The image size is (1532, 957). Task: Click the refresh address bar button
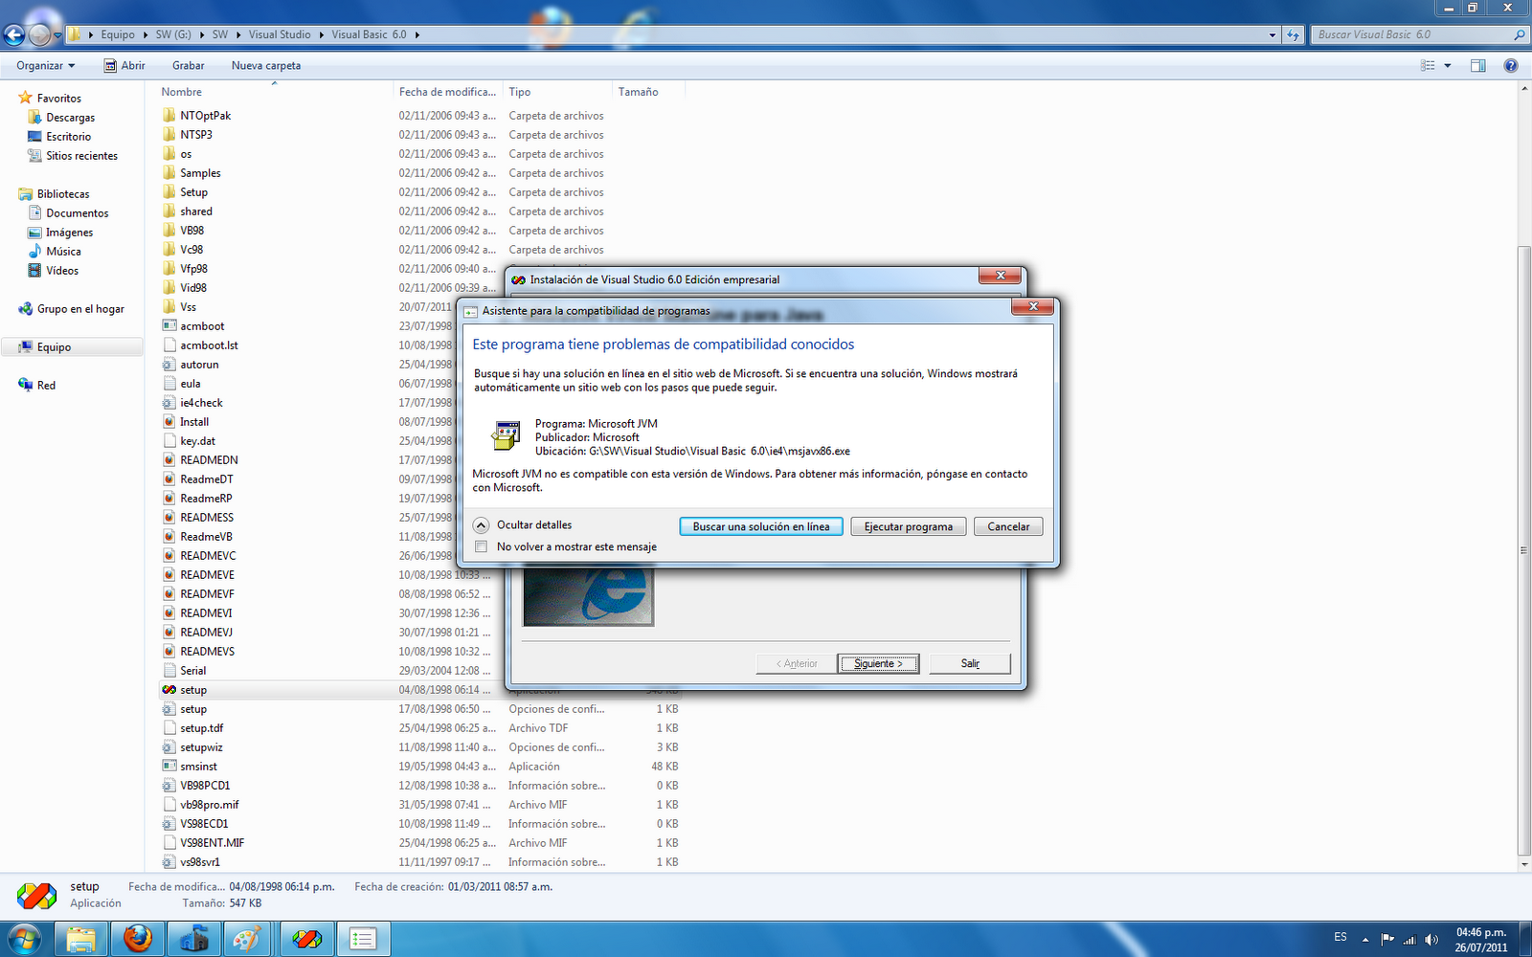(x=1294, y=34)
